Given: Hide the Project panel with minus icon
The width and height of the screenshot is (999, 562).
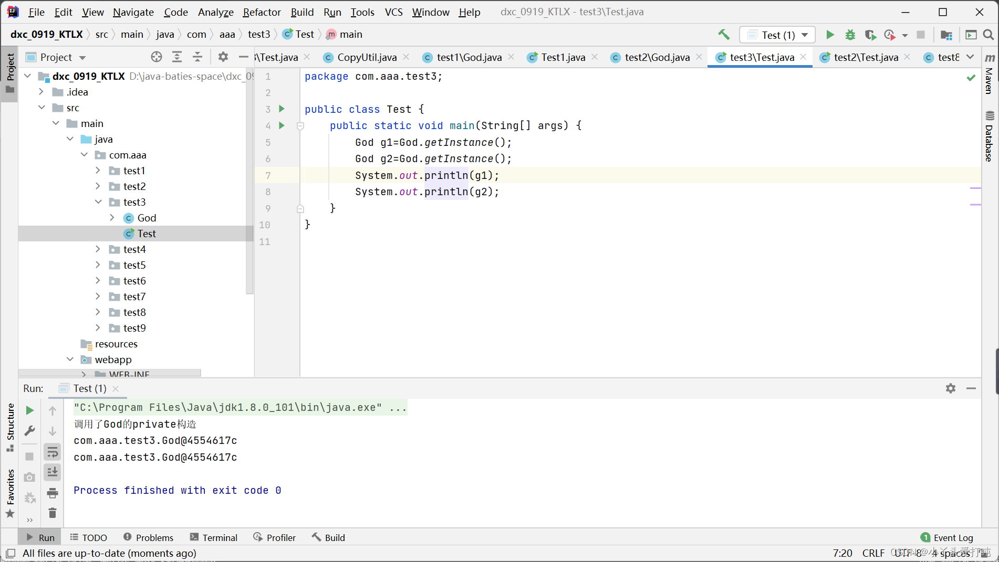Looking at the screenshot, I should (x=243, y=57).
